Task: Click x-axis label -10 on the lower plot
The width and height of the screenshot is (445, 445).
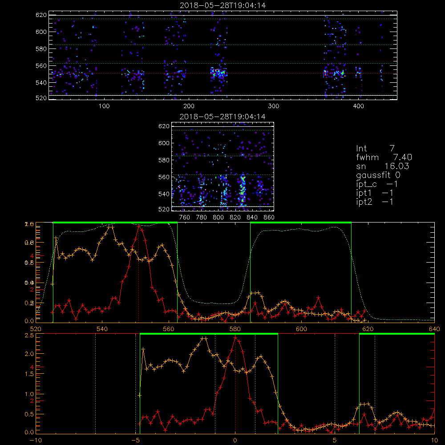Action: pos(36,441)
